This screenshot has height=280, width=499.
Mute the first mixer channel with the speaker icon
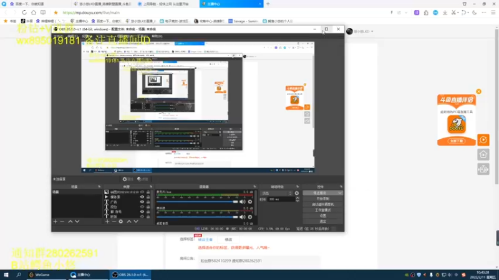click(x=243, y=202)
